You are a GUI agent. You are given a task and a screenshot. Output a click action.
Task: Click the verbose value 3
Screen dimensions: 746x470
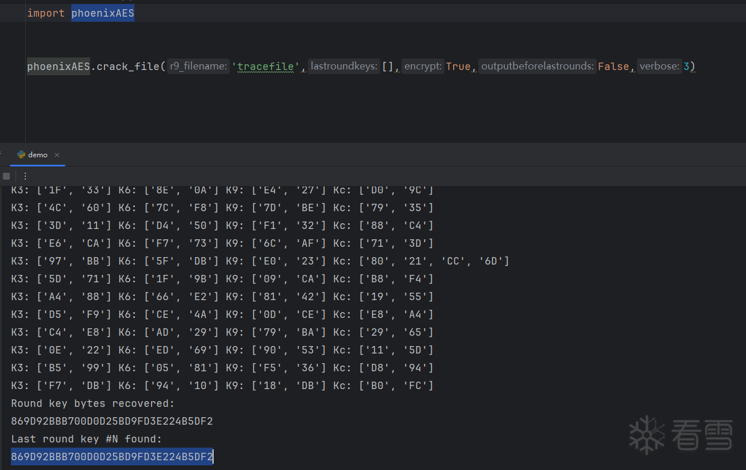(686, 67)
